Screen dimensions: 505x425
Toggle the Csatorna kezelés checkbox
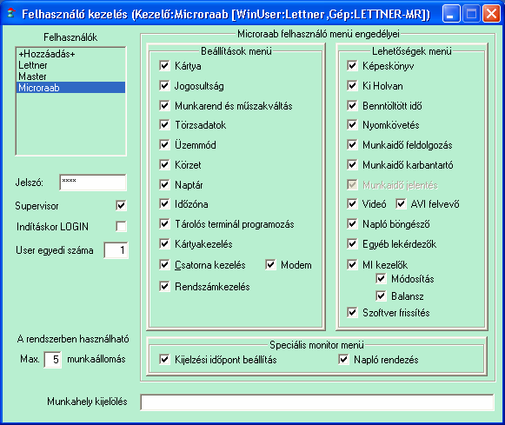[164, 265]
